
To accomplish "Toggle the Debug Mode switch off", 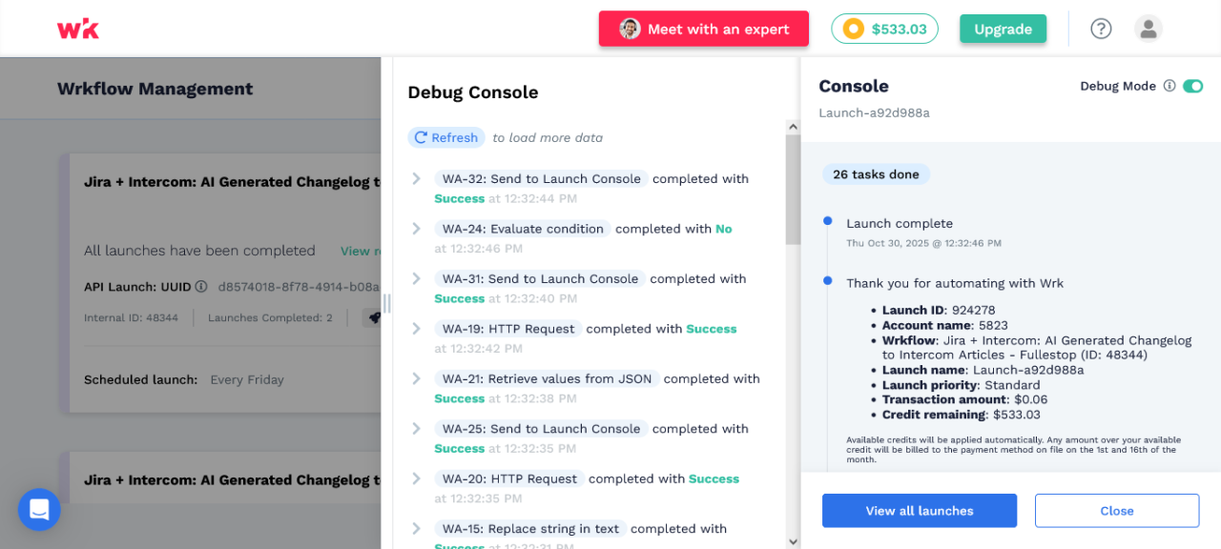I will click(x=1192, y=86).
